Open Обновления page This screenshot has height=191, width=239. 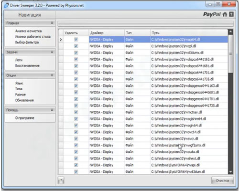(x=24, y=100)
